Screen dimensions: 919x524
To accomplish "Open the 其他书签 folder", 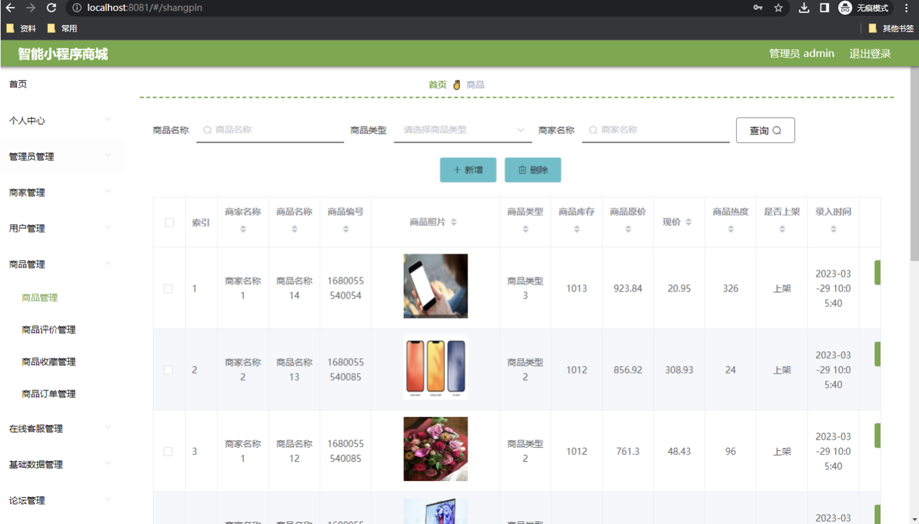I will coord(891,28).
